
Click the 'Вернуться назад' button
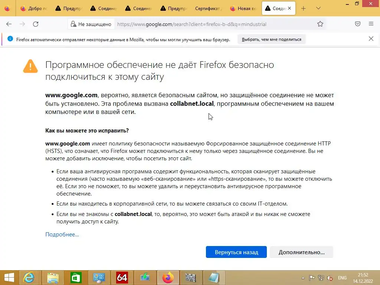(x=236, y=252)
